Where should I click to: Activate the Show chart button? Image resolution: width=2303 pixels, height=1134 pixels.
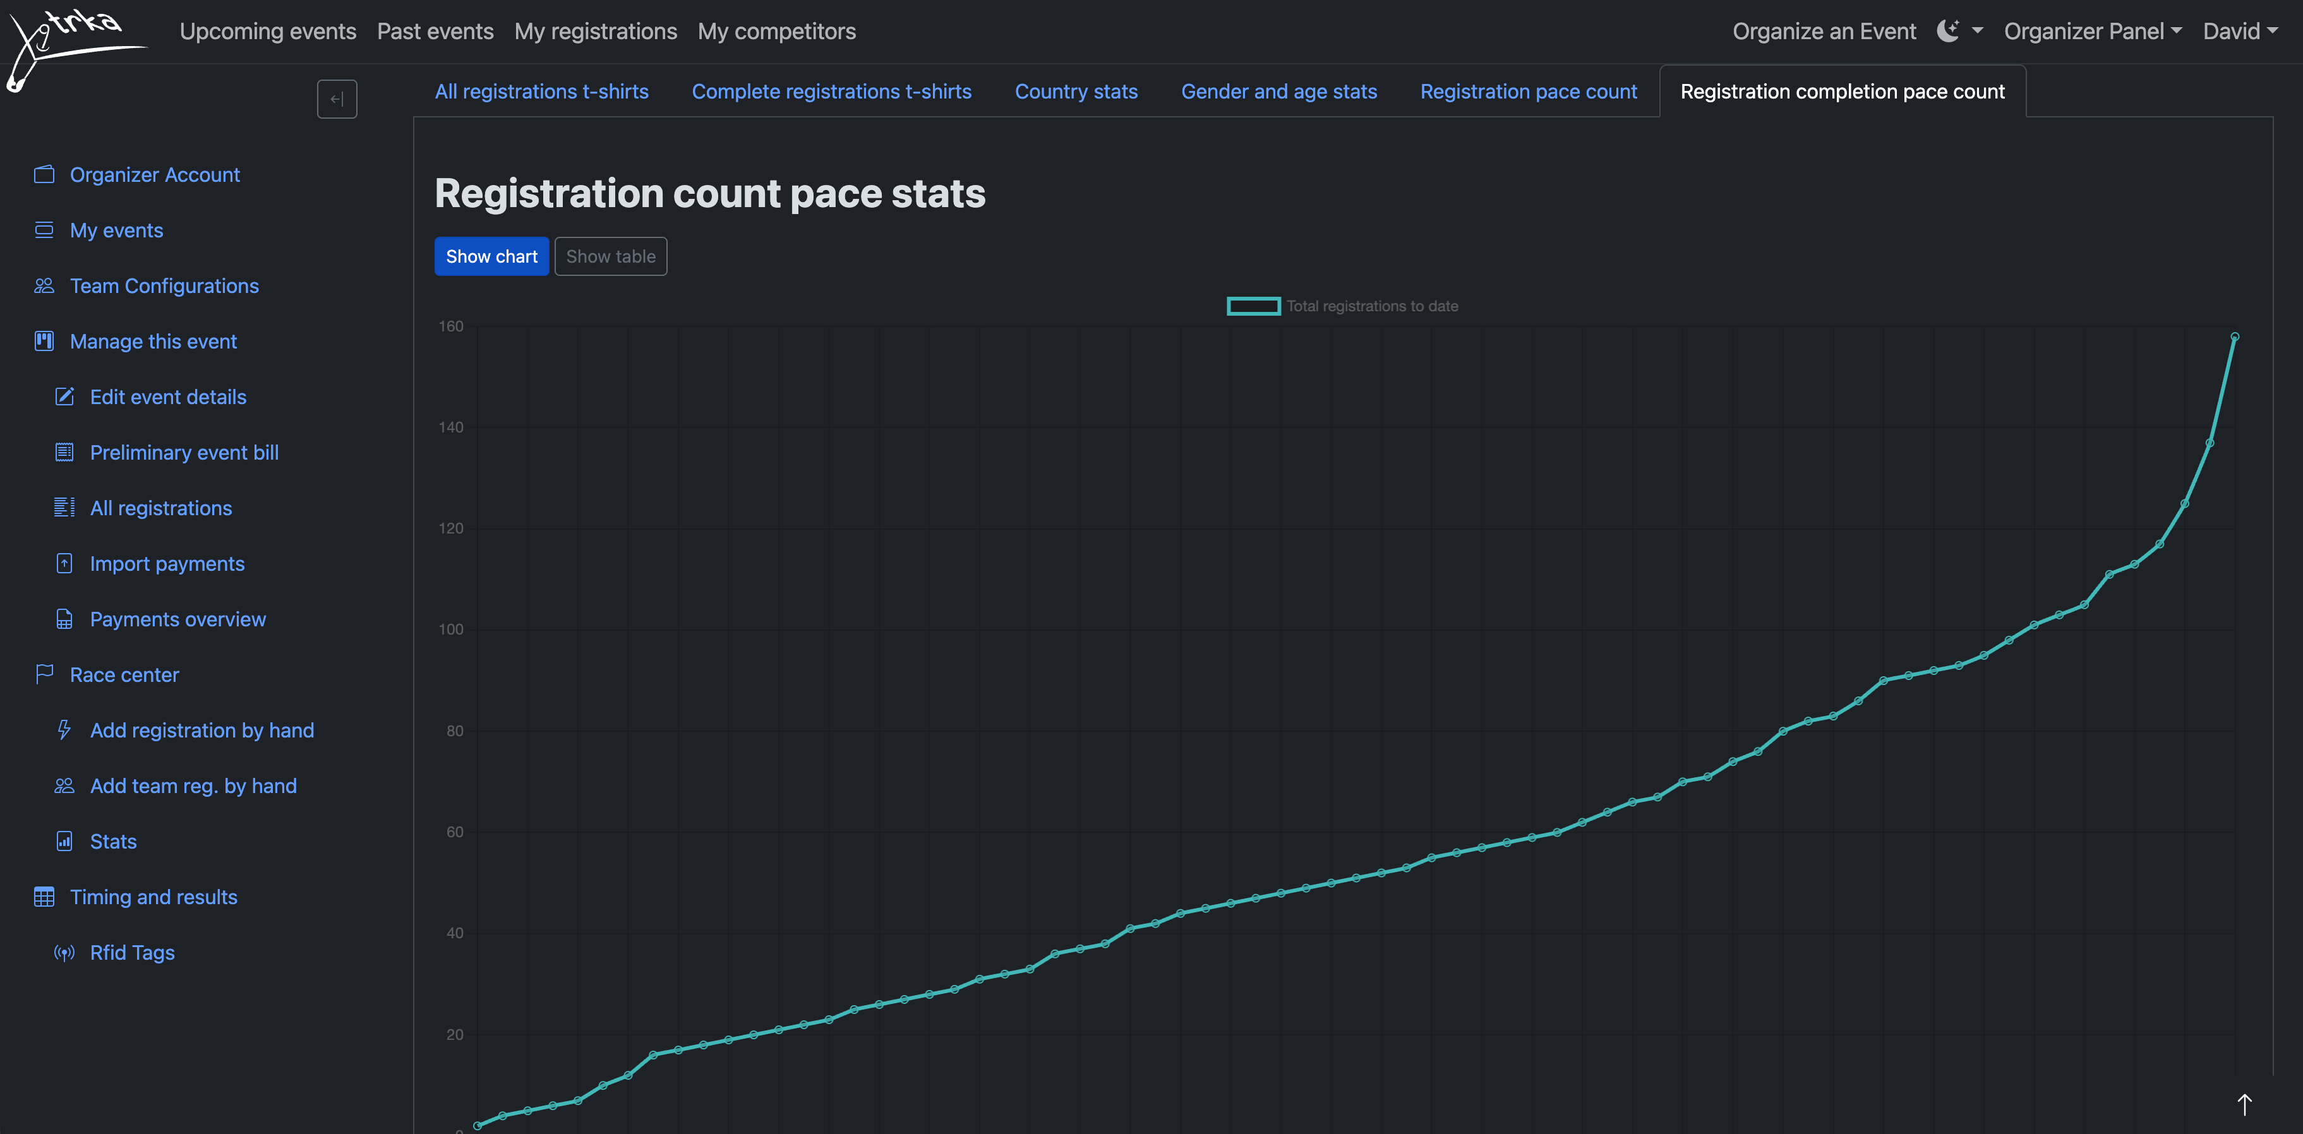tap(491, 256)
